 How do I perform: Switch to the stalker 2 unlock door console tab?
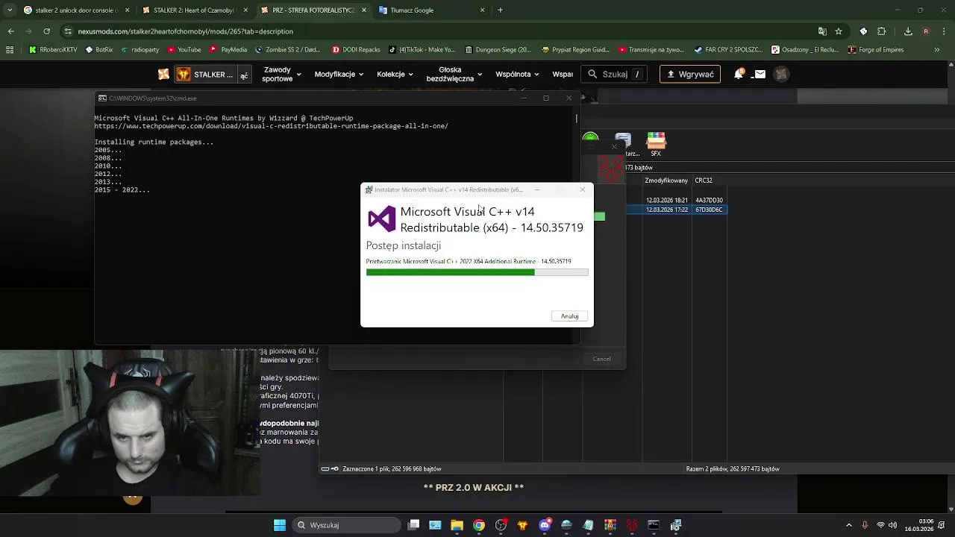point(77,10)
